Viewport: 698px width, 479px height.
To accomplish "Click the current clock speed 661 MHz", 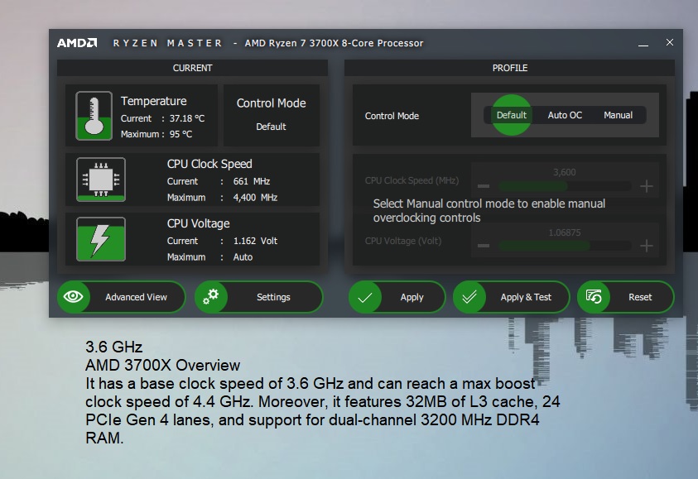I will [252, 181].
